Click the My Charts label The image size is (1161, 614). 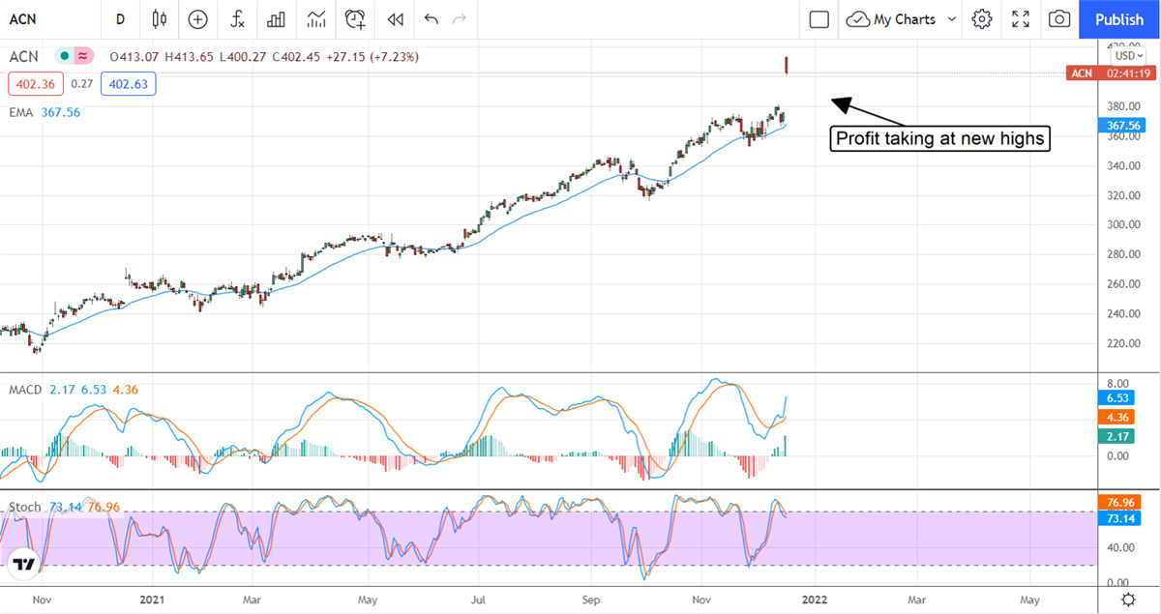tap(905, 18)
